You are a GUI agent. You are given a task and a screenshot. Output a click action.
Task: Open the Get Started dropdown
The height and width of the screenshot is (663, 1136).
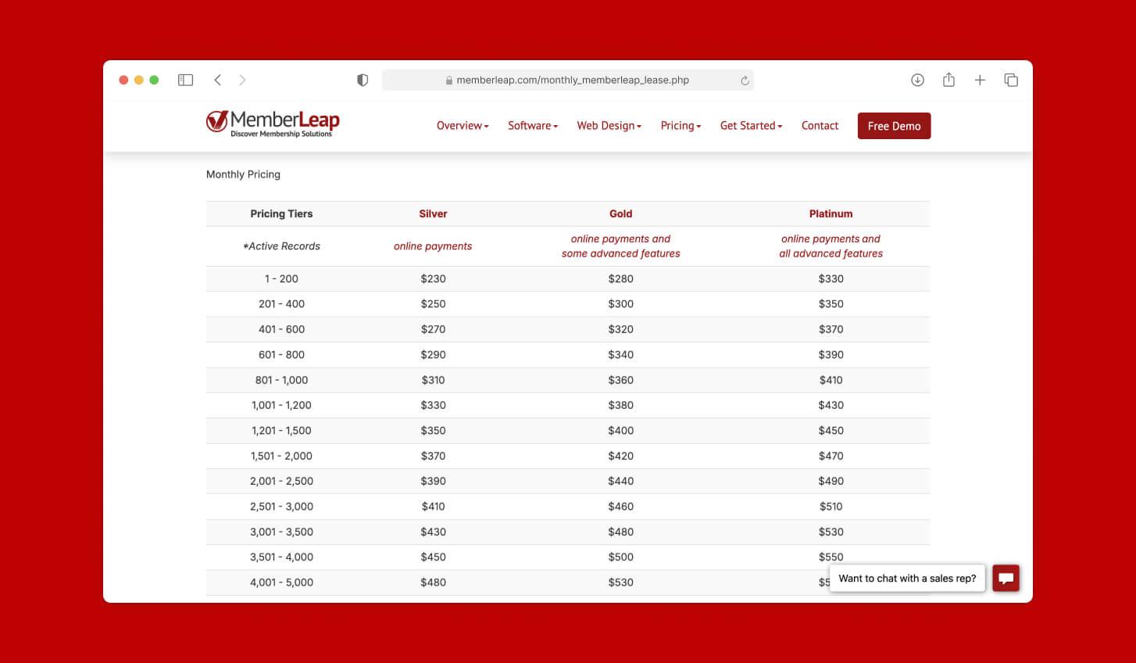point(751,126)
